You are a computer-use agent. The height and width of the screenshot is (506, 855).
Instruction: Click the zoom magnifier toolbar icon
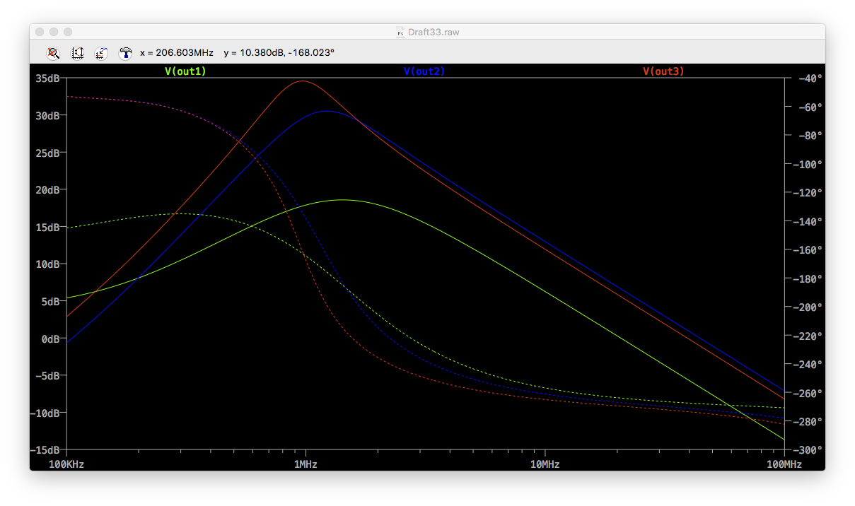[x=53, y=52]
